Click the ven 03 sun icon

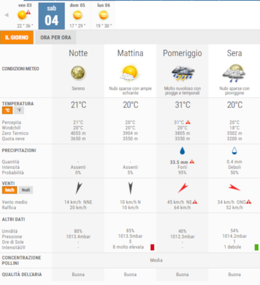coord(22,15)
